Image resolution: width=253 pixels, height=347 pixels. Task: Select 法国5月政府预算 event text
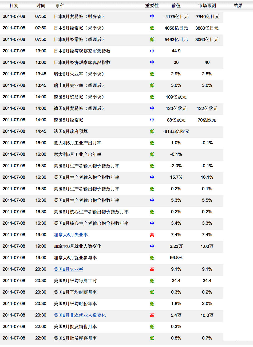[x=71, y=131]
